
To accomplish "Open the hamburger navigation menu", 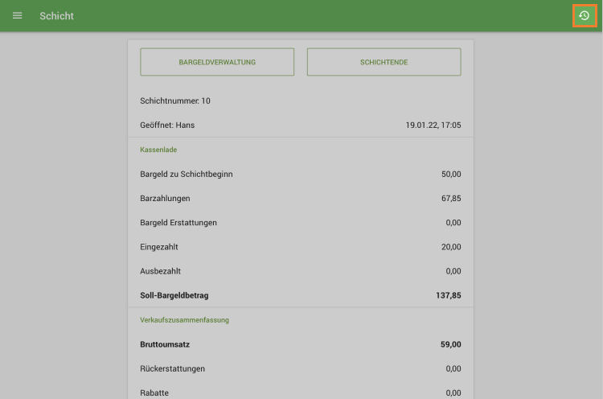I will [18, 16].
